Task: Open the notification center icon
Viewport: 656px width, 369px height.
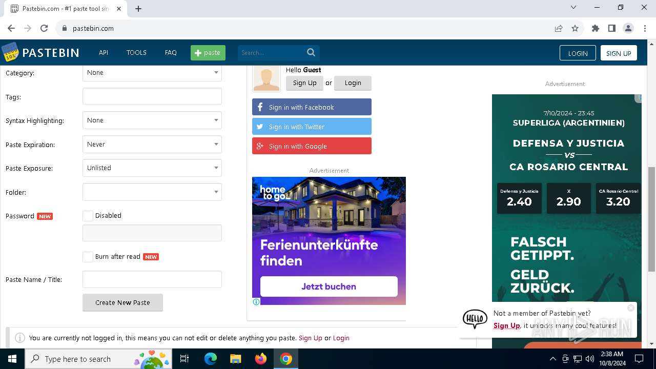Action: (639, 359)
